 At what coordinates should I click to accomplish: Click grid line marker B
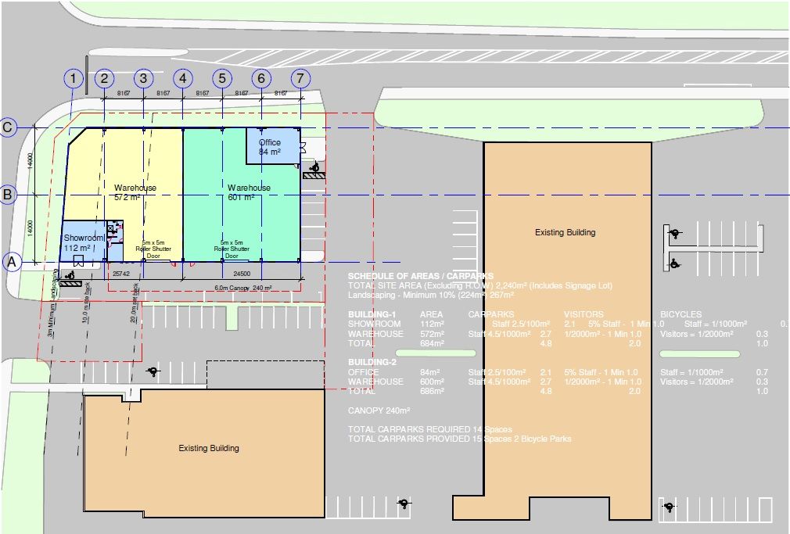click(8, 195)
